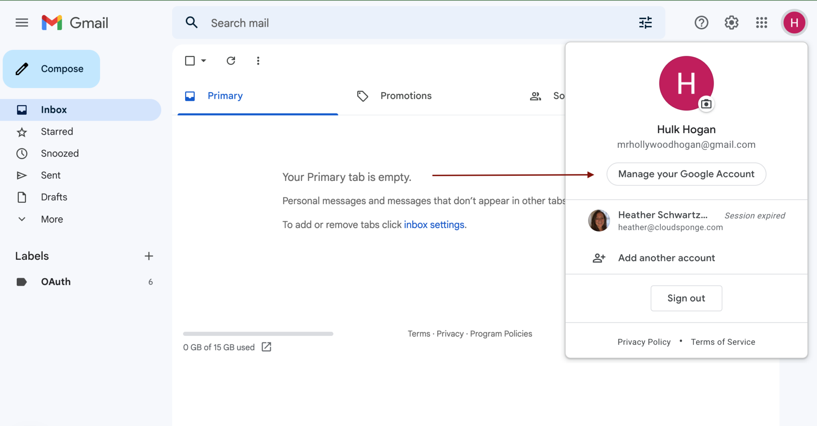The height and width of the screenshot is (426, 817).
Task: Expand the More labels section
Action: point(51,219)
